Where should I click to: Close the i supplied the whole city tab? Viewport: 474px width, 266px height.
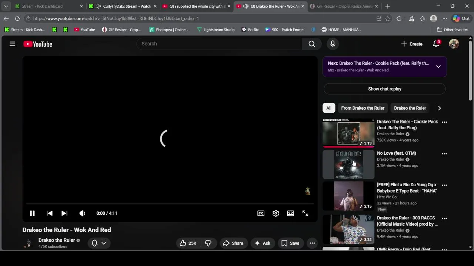(229, 6)
